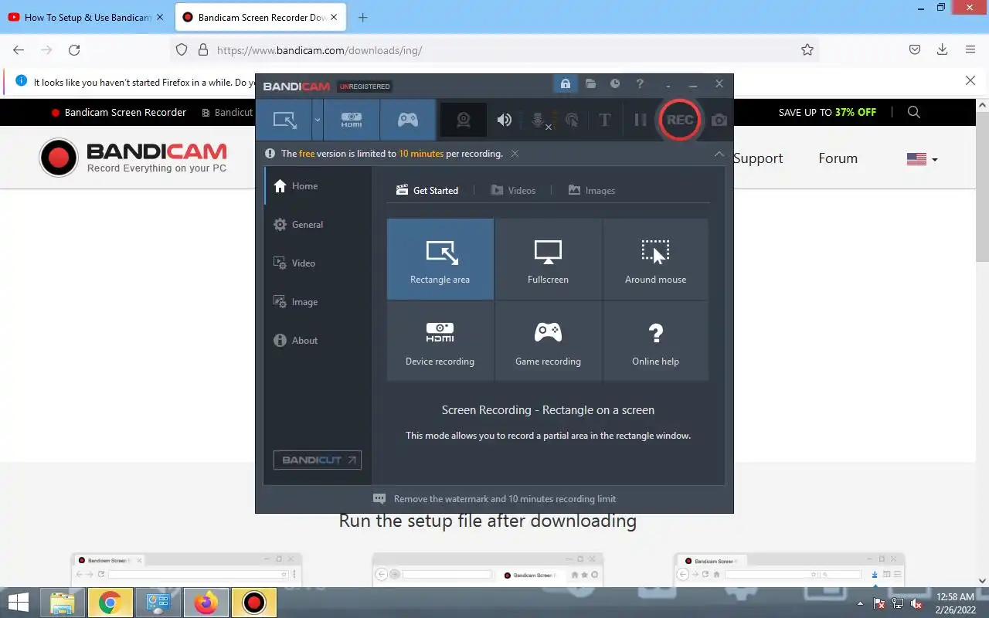The image size is (989, 618).
Task: Collapse the Bandicam panel with the up chevron
Action: pyautogui.click(x=719, y=154)
